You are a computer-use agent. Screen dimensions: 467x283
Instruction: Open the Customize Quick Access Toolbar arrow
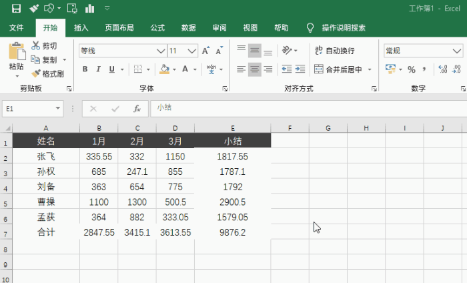(107, 8)
